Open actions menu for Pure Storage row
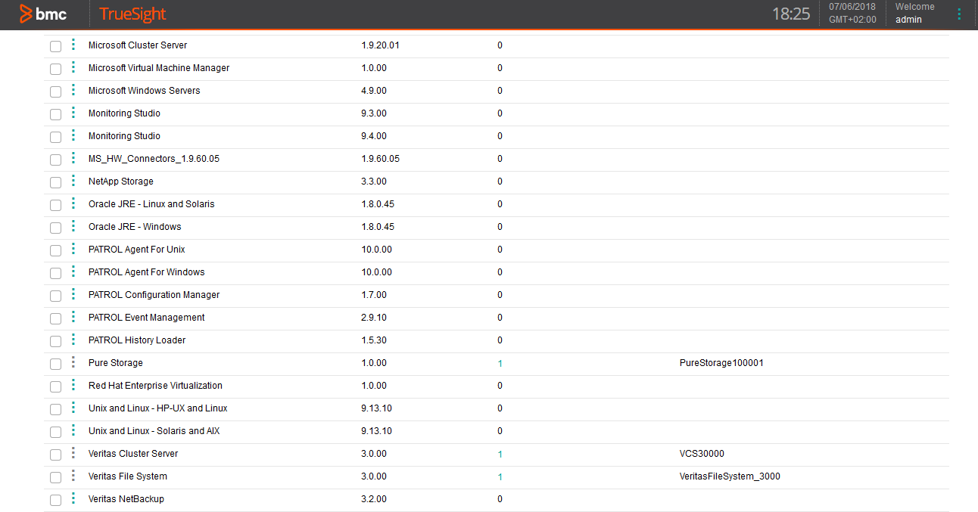The height and width of the screenshot is (512, 978). (73, 362)
